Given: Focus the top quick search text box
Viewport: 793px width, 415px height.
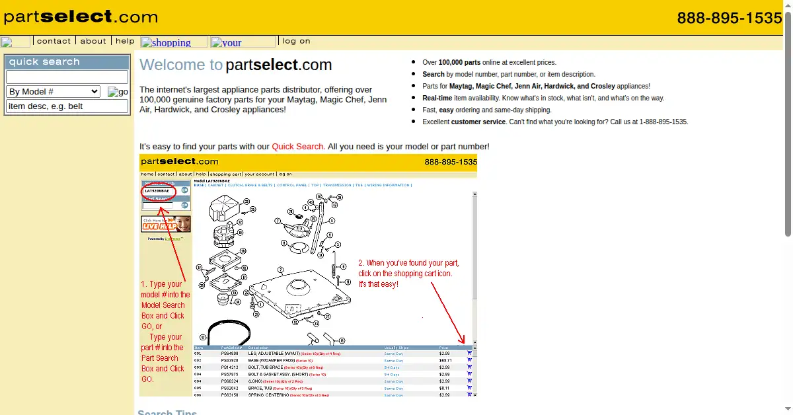Looking at the screenshot, I should point(67,77).
